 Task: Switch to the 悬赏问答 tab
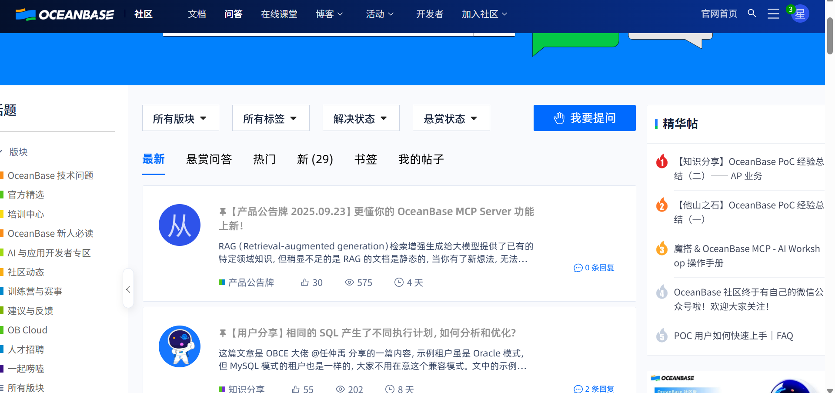click(x=209, y=159)
